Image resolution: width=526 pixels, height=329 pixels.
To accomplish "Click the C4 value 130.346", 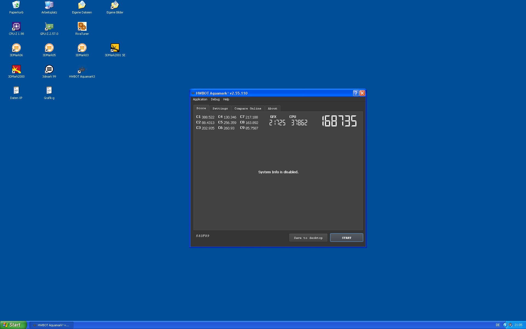I will coord(230,117).
